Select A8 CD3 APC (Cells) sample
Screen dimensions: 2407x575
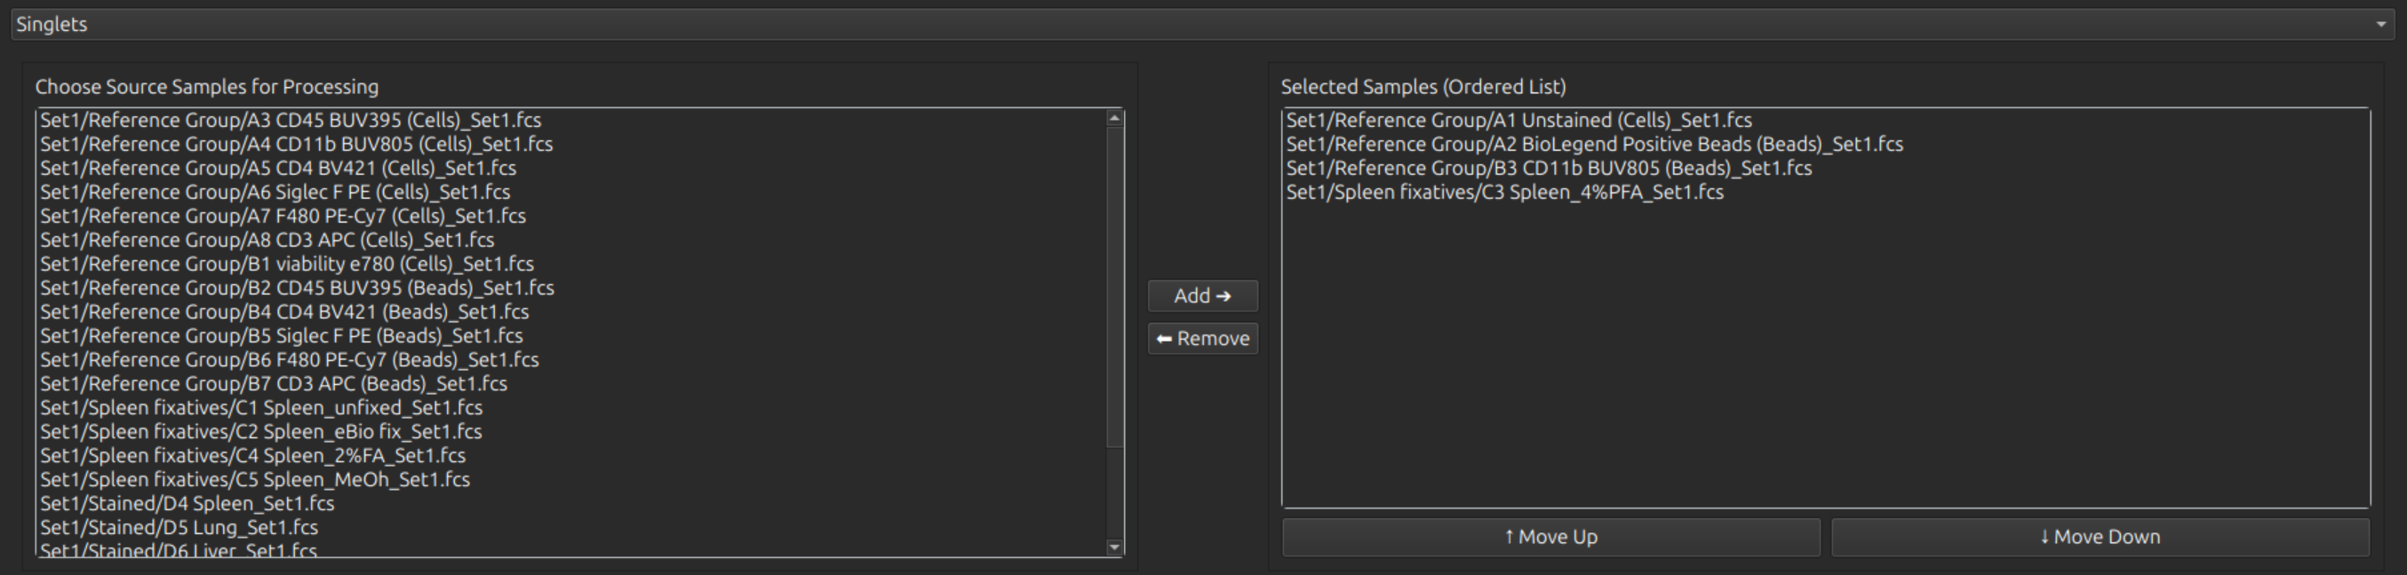pos(571,240)
